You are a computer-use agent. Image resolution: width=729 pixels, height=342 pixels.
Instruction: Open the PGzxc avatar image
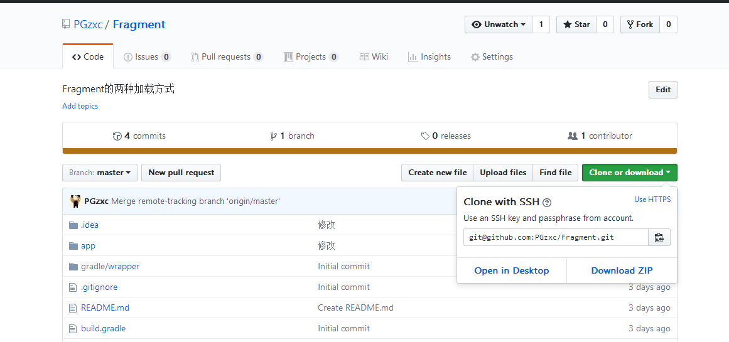tap(75, 201)
